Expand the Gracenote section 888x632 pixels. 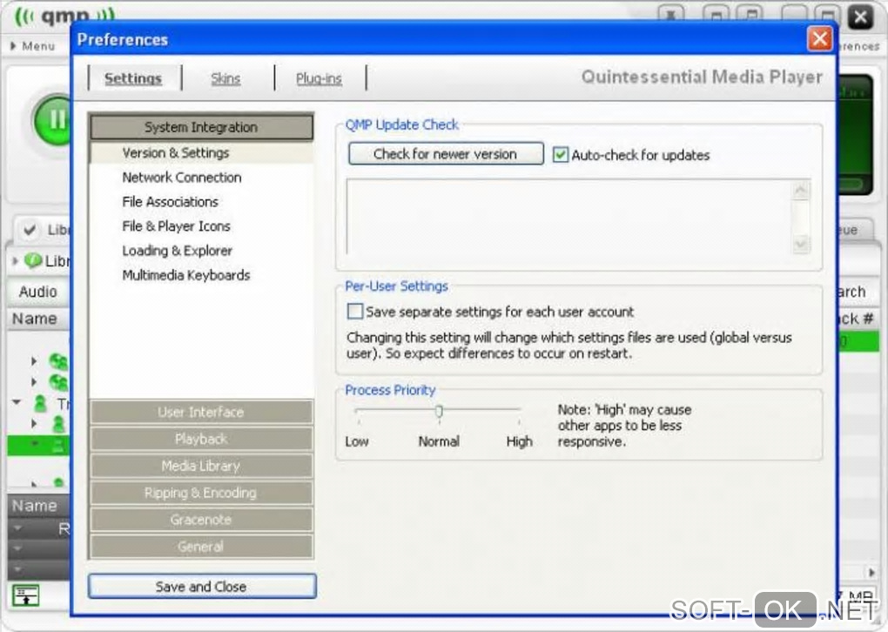(x=201, y=520)
